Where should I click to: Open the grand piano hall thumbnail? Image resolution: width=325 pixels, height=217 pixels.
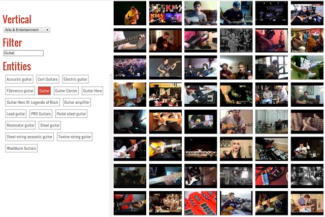(272, 122)
